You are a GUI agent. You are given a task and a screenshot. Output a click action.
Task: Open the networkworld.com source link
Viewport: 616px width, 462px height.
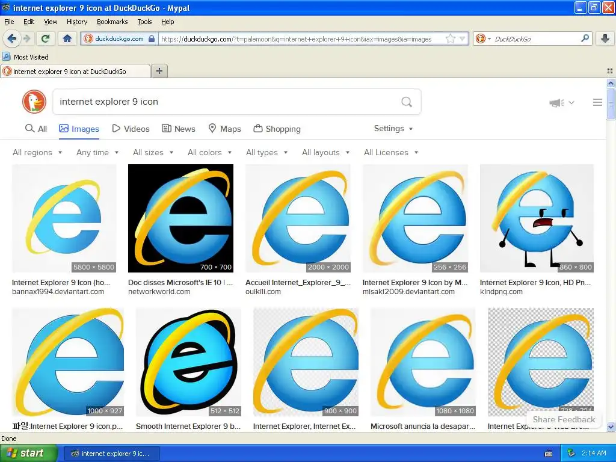tap(159, 292)
